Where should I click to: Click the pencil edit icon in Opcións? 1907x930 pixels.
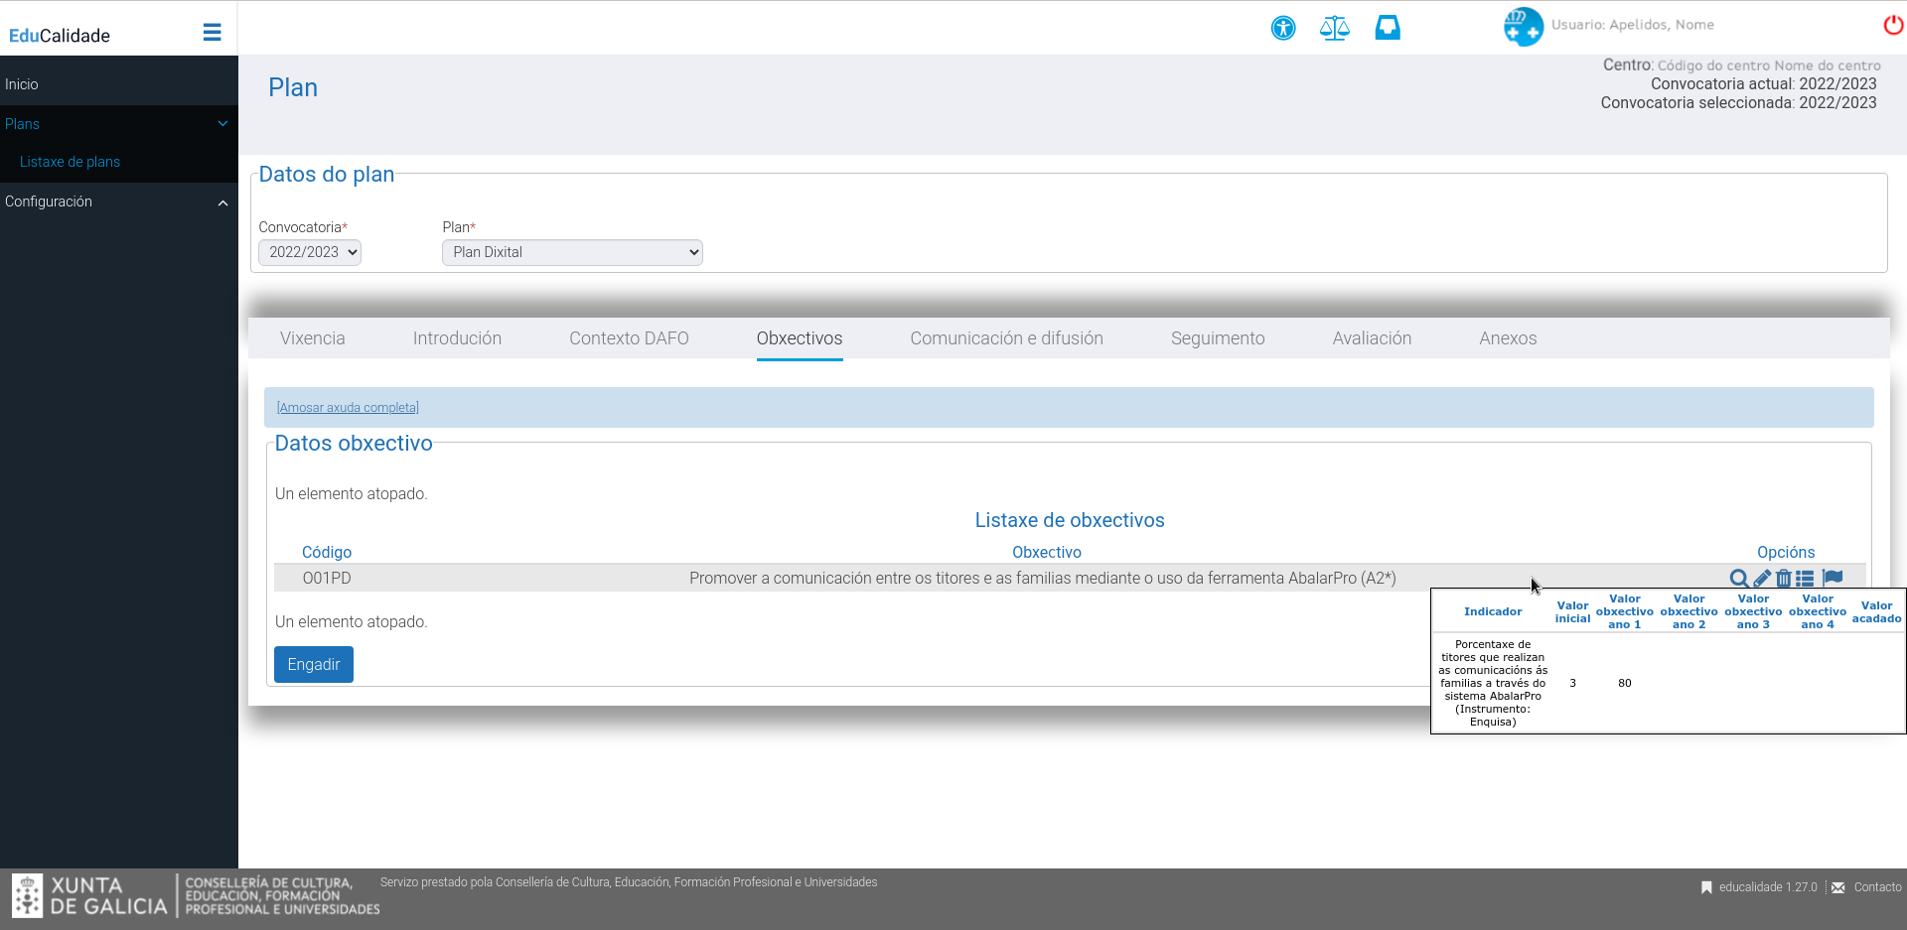coord(1763,578)
